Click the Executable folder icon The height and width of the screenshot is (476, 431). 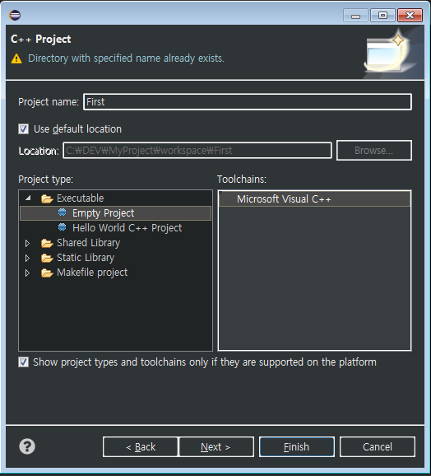point(47,198)
